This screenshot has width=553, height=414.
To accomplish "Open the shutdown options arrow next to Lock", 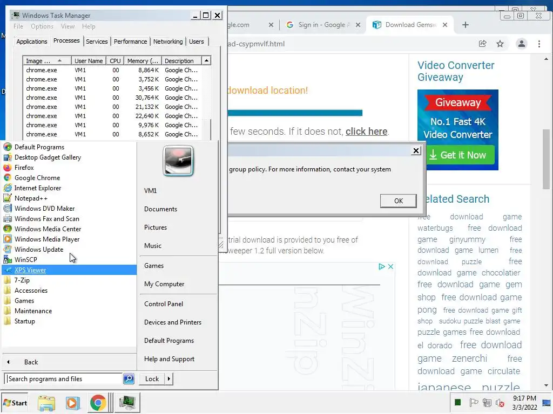I will pyautogui.click(x=169, y=379).
